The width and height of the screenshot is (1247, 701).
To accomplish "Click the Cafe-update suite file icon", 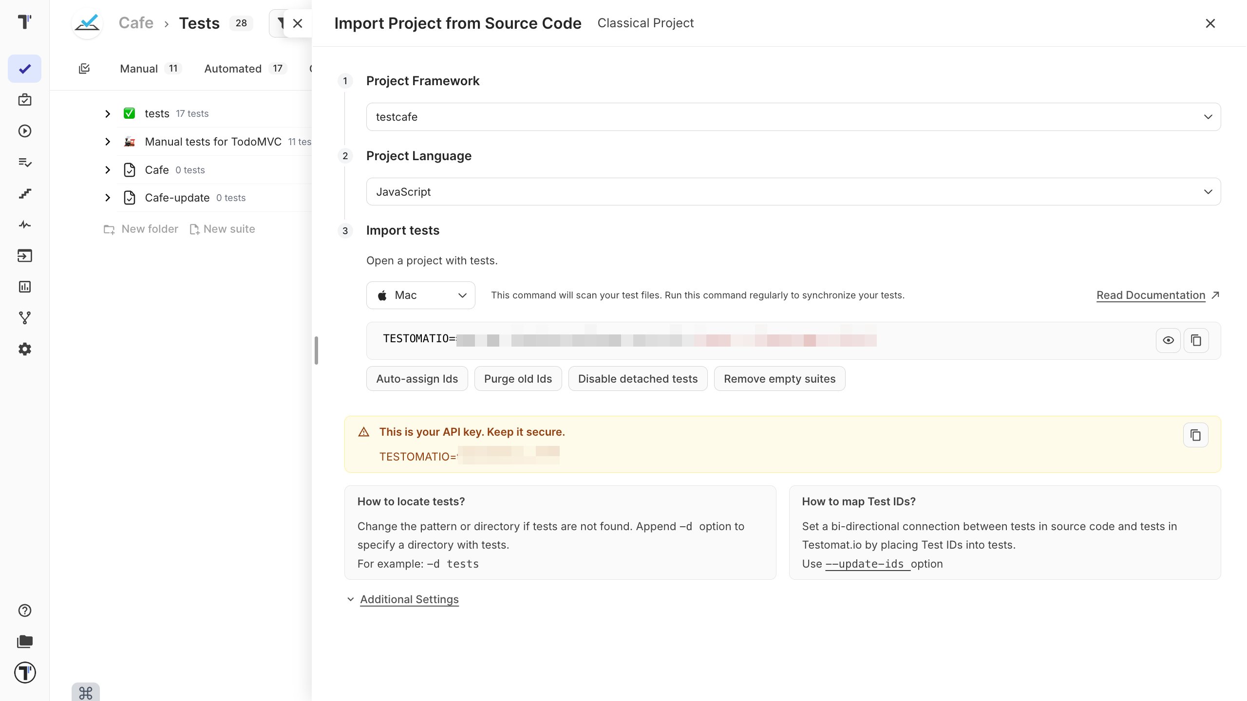I will (x=129, y=198).
